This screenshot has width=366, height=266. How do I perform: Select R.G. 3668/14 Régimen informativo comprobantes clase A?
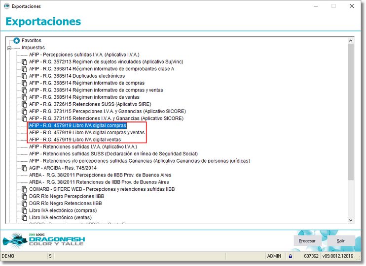(x=102, y=69)
